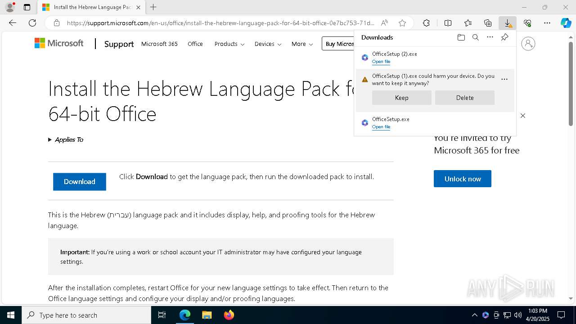The height and width of the screenshot is (324, 576).
Task: Expand the Devices dropdown
Action: point(268,44)
